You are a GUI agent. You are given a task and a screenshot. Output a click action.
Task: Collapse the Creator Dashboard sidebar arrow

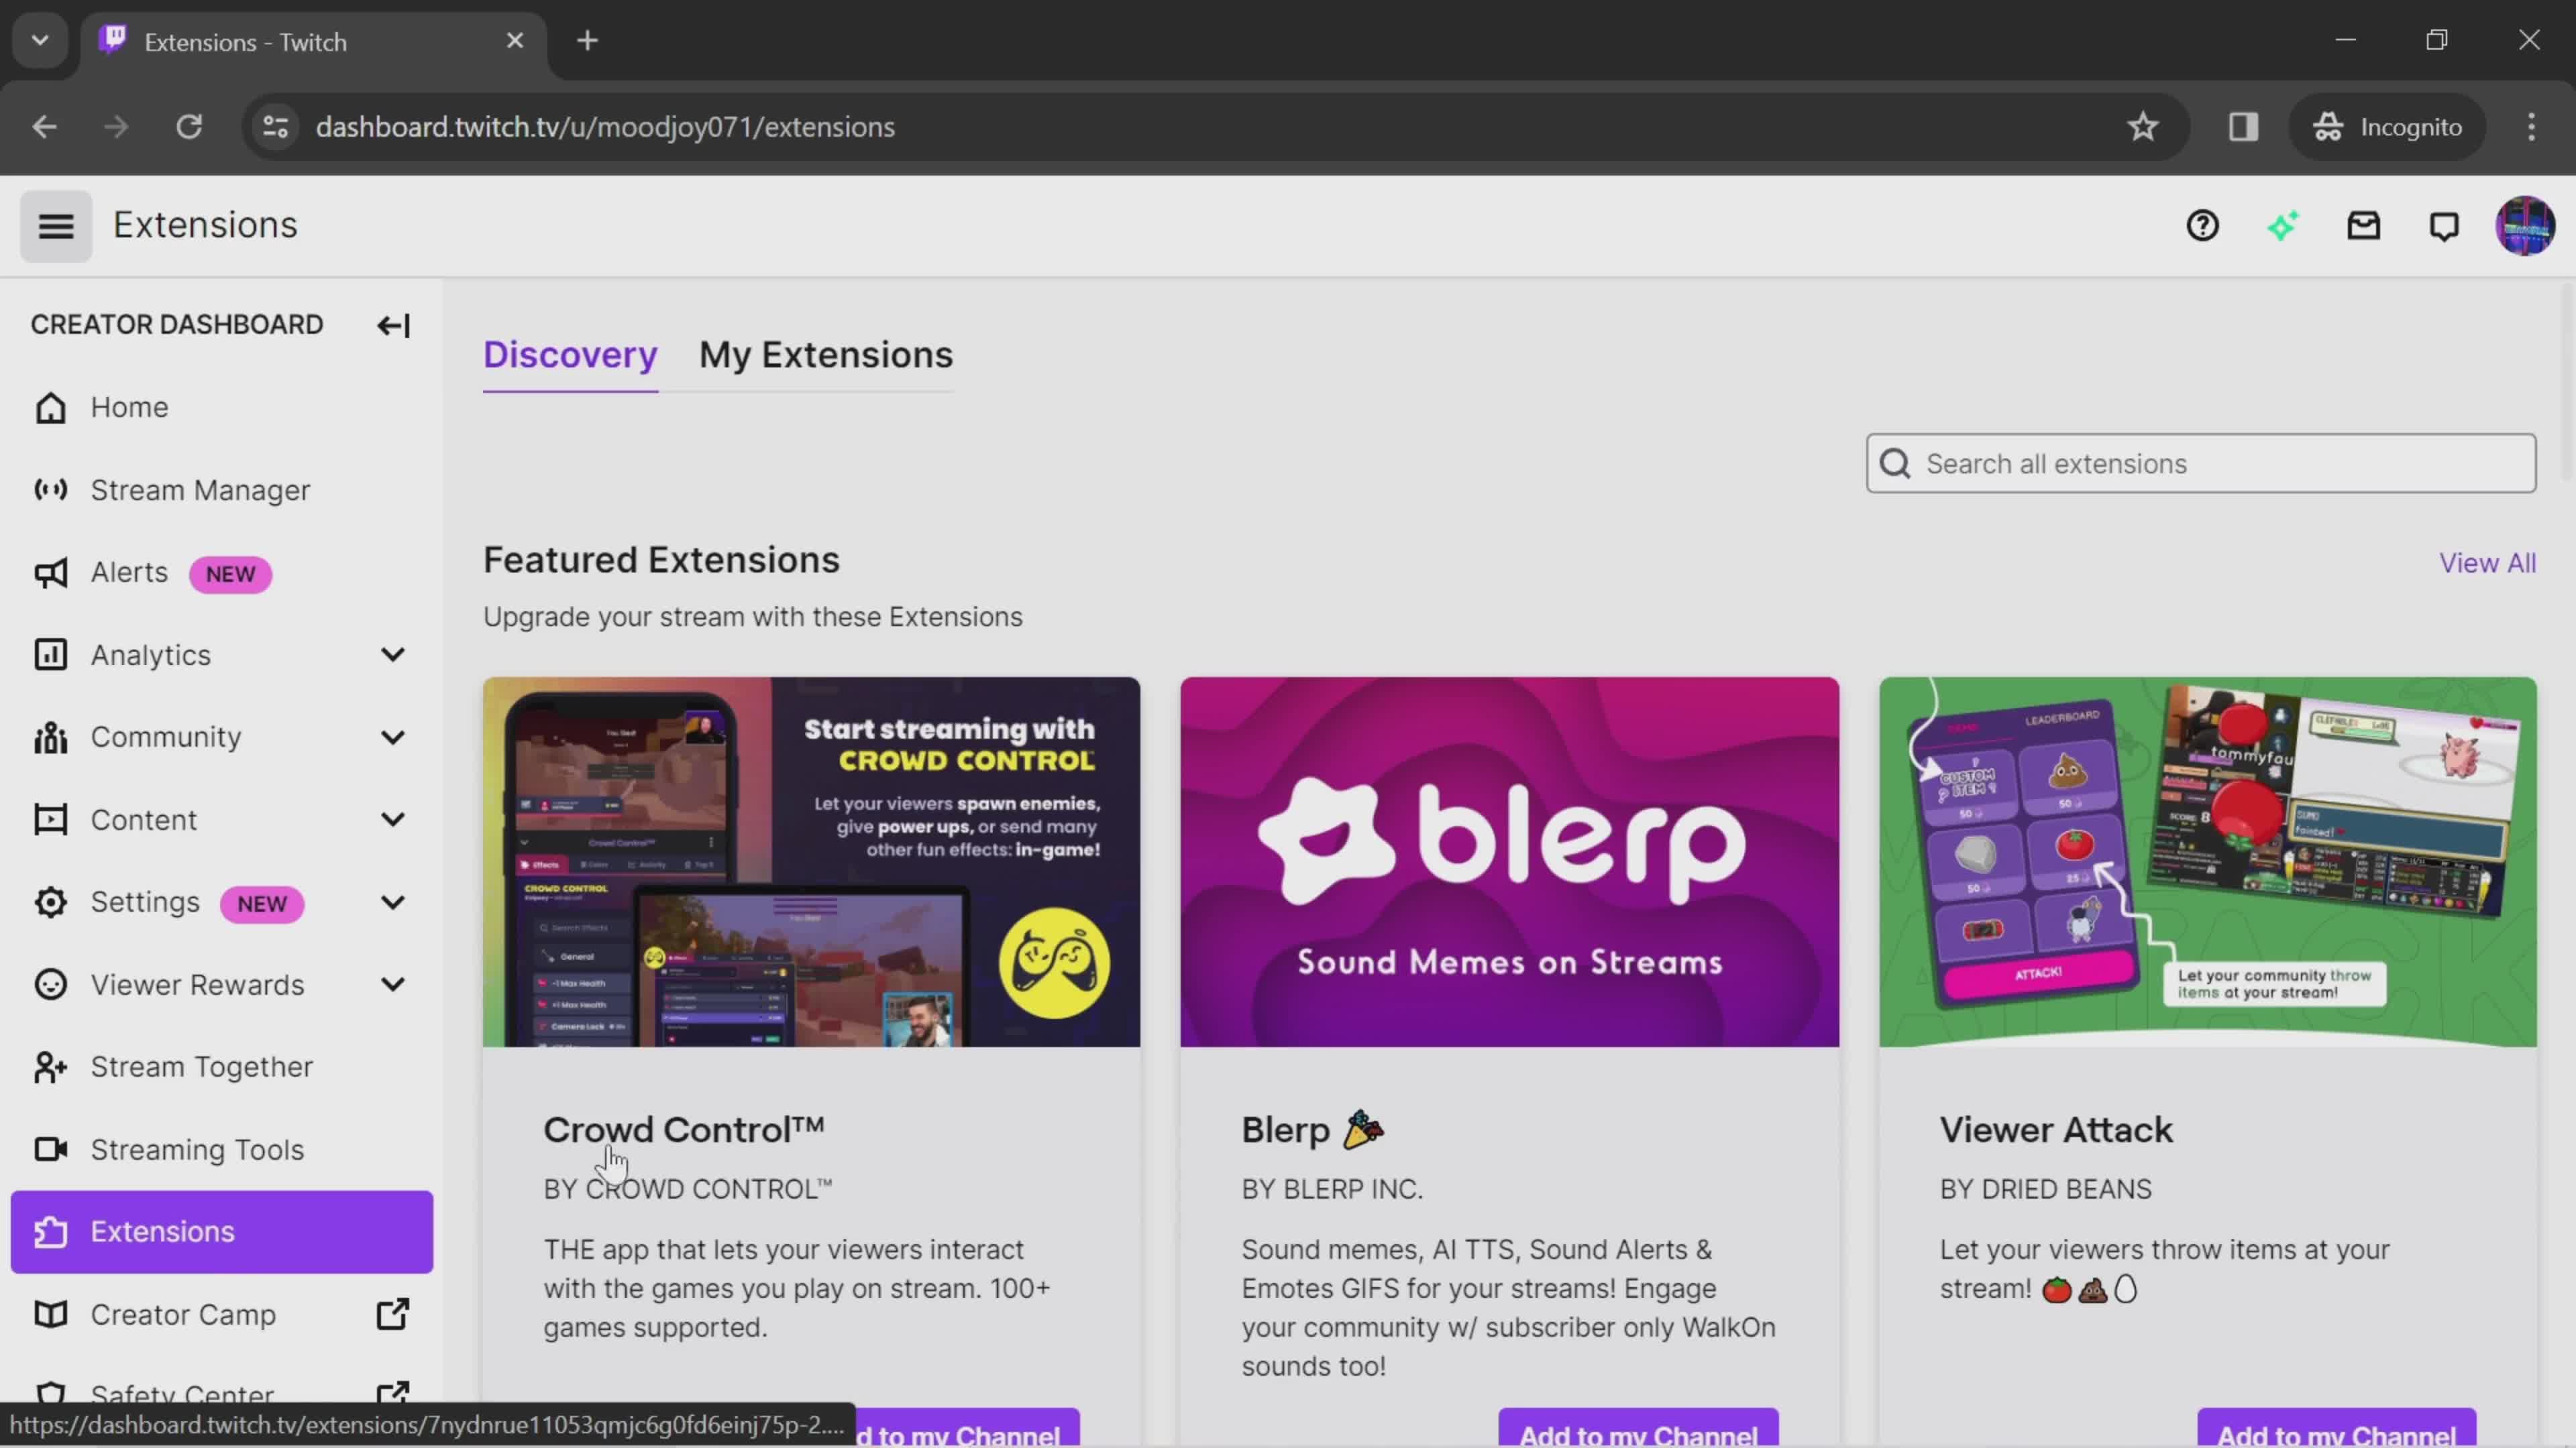tap(393, 326)
